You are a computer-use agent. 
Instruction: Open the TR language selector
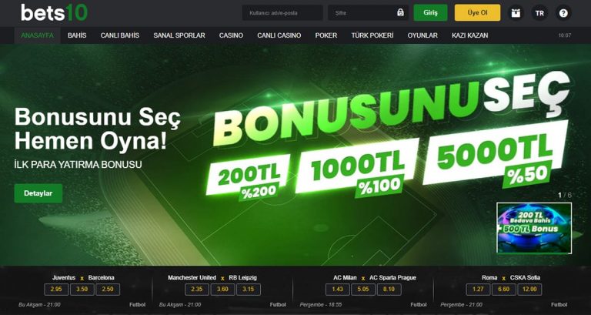click(x=539, y=13)
